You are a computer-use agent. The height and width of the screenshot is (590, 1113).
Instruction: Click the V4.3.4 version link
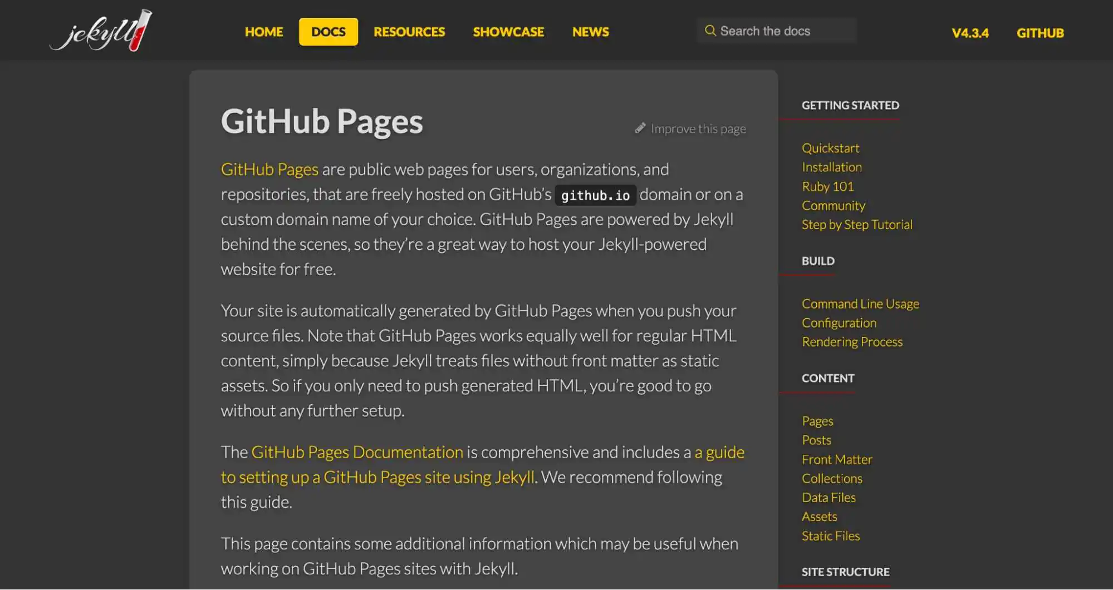[x=970, y=33]
